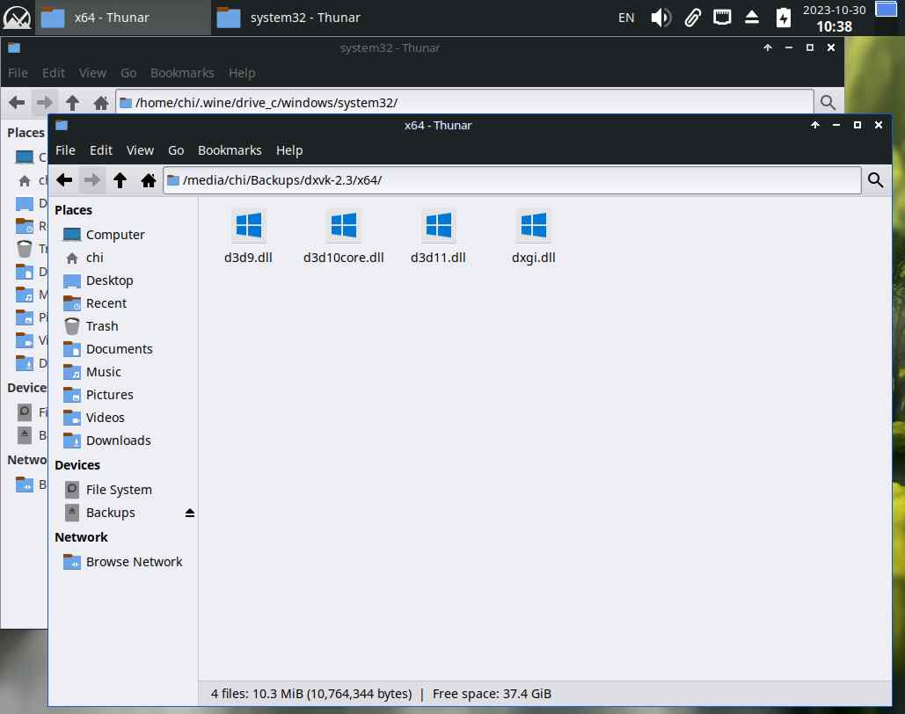This screenshot has height=714, width=905.
Task: Go forward in the x64 window
Action: (x=91, y=180)
